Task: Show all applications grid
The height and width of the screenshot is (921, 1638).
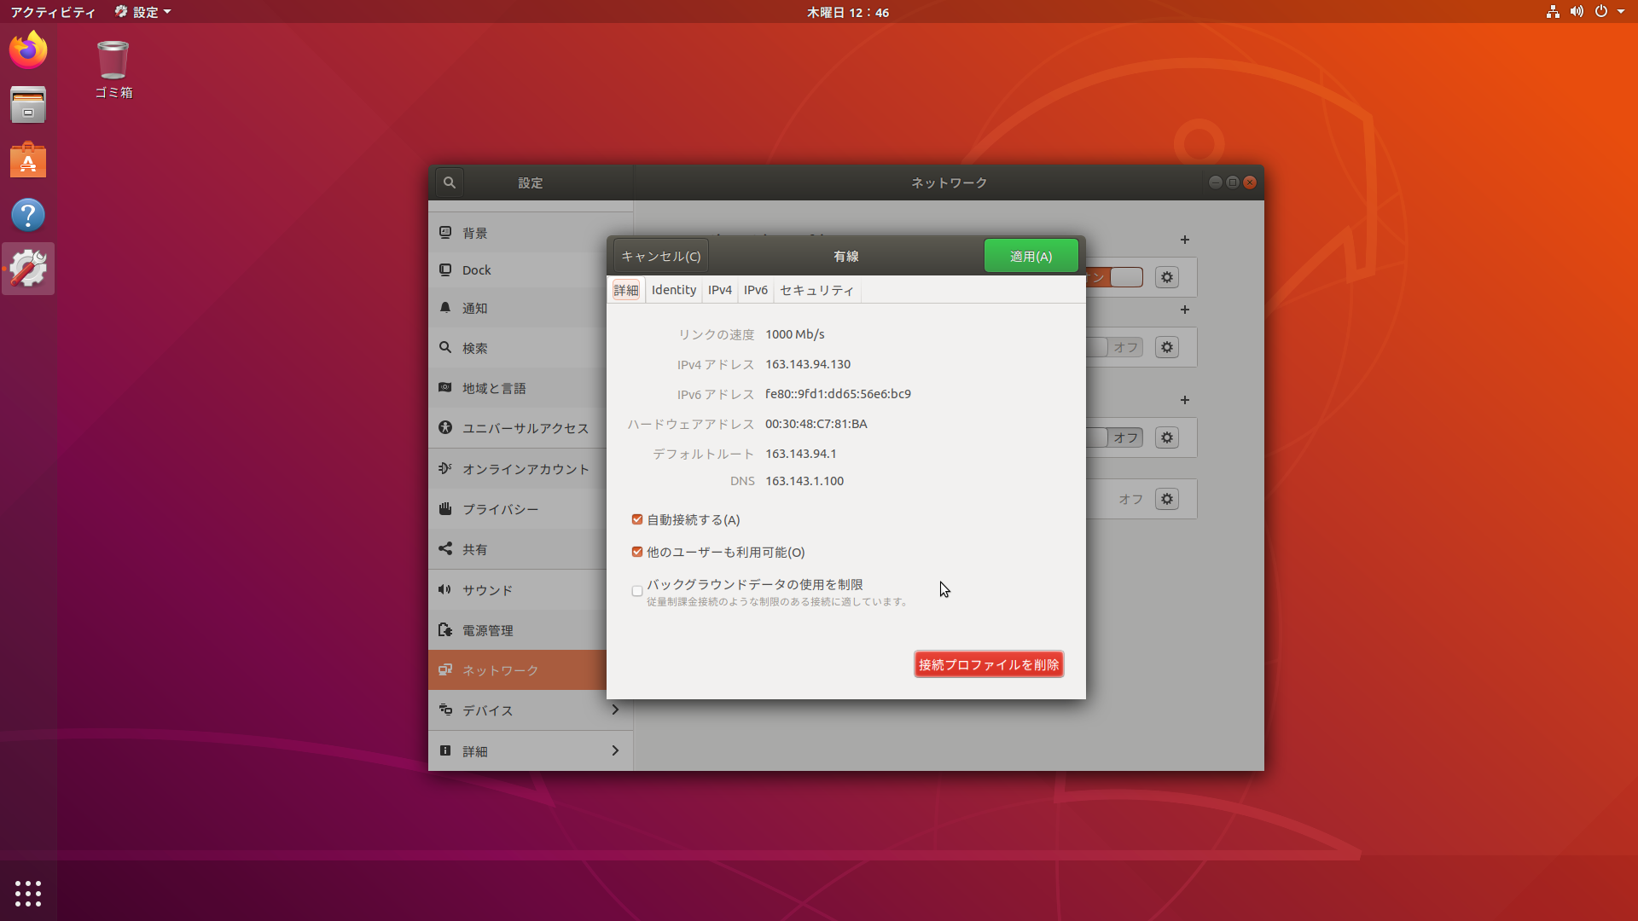Action: [x=28, y=893]
